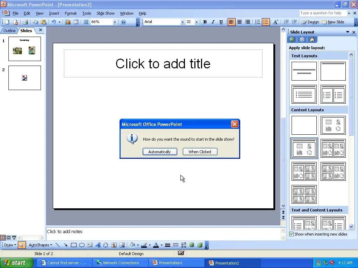Open PowerPoint Help question mark icon

coord(123,22)
